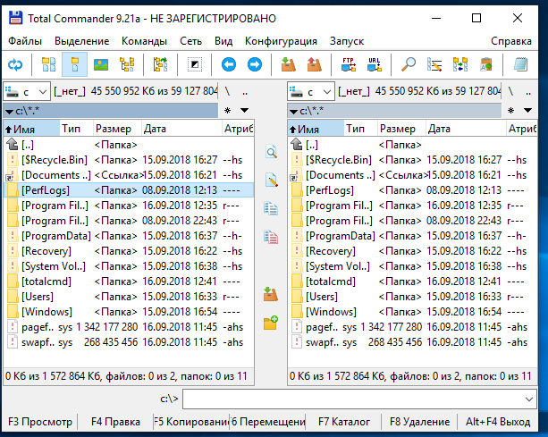Click the branch view toolbar icon

(161, 64)
